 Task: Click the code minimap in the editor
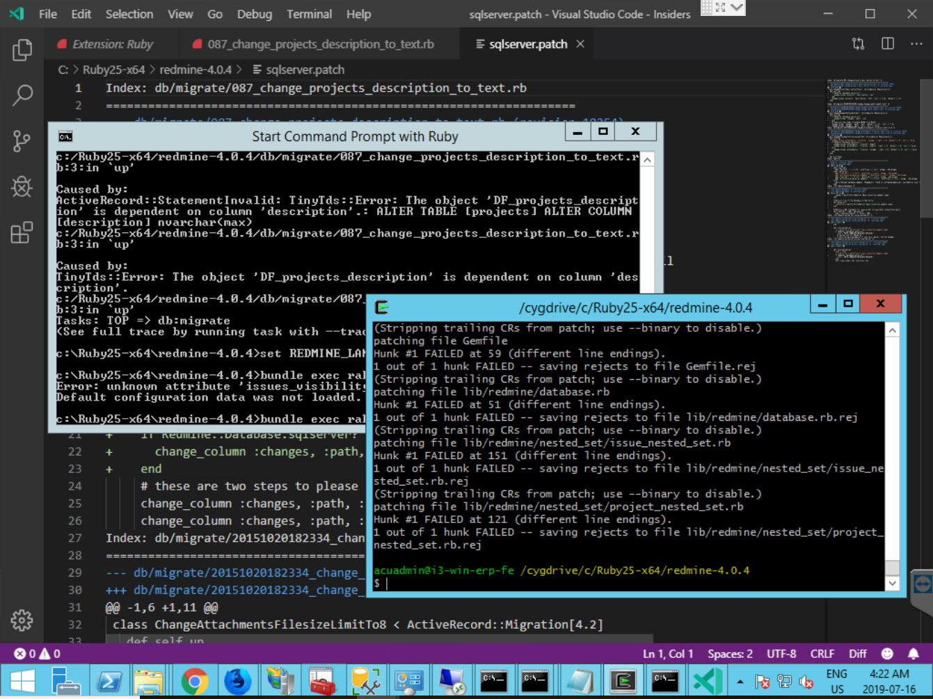tap(872, 170)
